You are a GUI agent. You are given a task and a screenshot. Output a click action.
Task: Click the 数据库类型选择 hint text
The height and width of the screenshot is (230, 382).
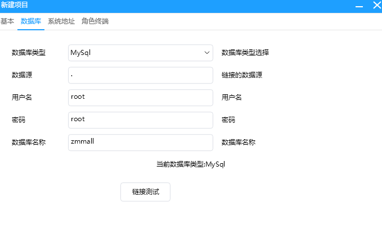pyautogui.click(x=245, y=53)
